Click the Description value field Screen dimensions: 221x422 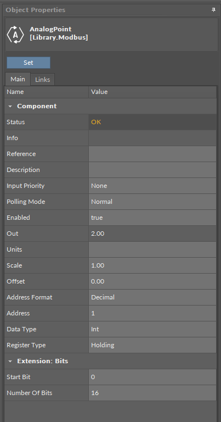tap(152, 170)
